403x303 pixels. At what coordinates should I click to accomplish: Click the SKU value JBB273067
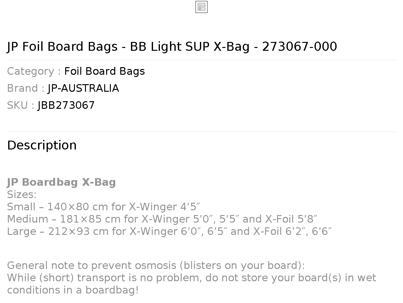(x=66, y=105)
